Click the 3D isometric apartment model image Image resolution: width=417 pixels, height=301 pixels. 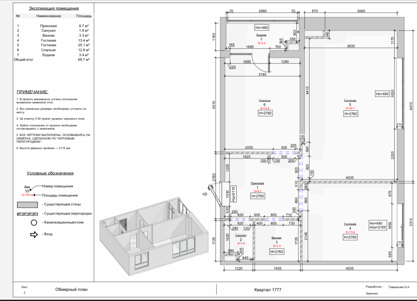tap(154, 236)
